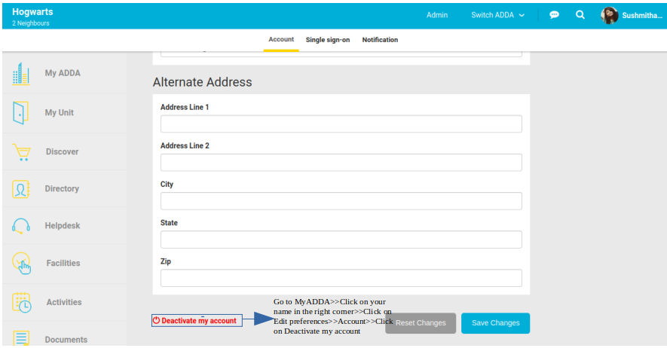Open the Discover shopping cart icon
Image resolution: width=667 pixels, height=348 pixels.
point(21,151)
